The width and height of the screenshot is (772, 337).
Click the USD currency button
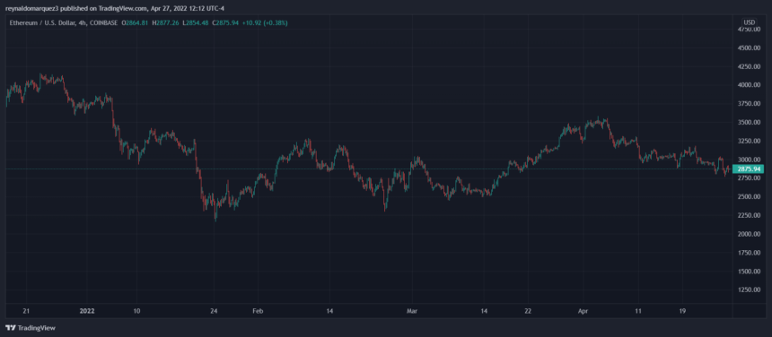(750, 22)
